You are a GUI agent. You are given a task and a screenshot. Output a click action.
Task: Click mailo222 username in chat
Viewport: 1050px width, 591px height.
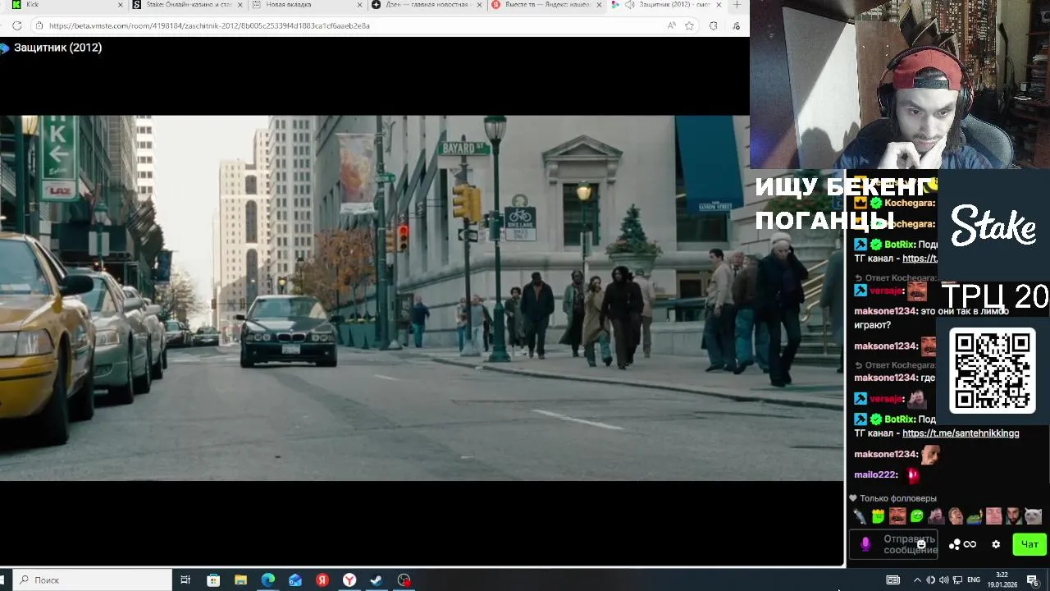click(875, 474)
